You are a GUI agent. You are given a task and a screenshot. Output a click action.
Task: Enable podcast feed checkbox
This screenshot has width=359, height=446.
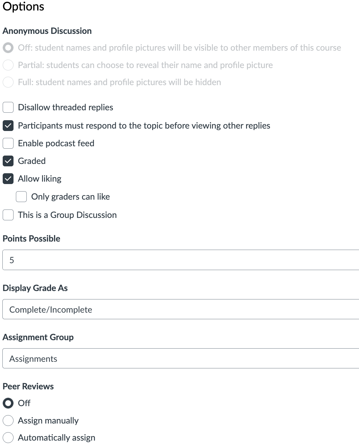tap(8, 143)
